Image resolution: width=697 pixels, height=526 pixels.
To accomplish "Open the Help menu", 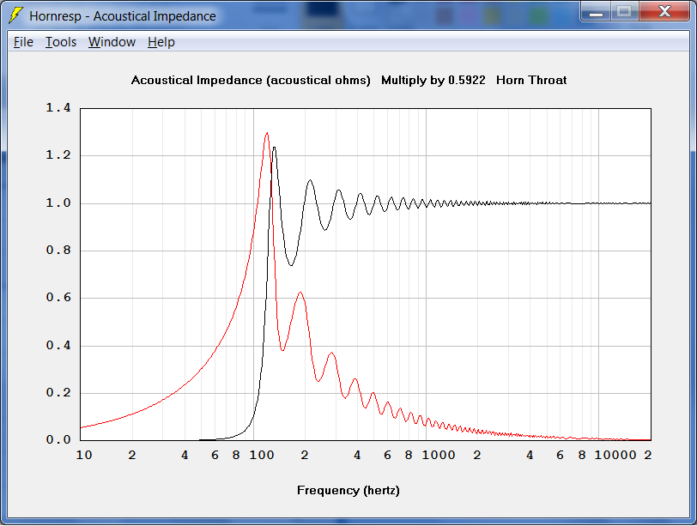I will (x=161, y=42).
